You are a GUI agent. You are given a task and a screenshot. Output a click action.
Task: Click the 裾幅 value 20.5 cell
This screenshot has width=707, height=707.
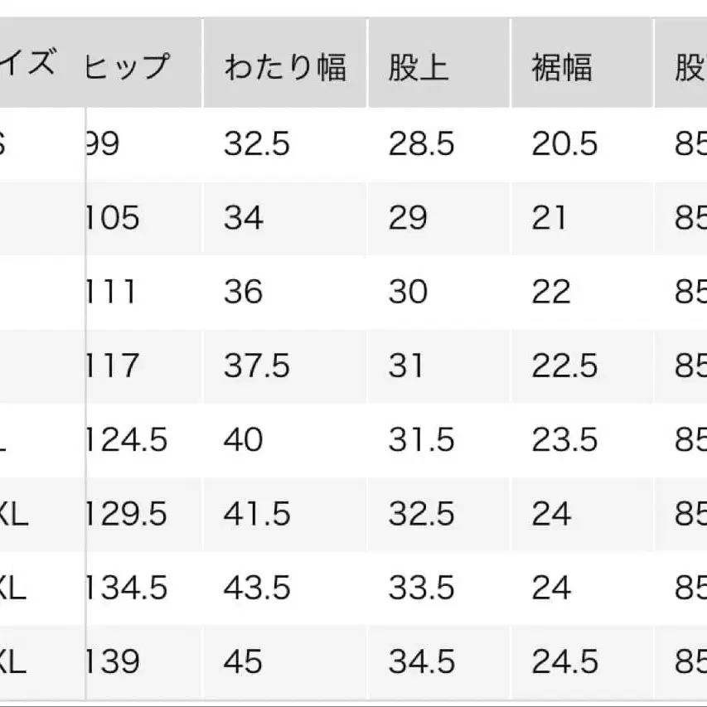pos(564,144)
